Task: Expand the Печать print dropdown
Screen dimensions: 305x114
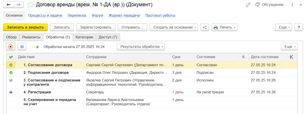Action: coord(224,27)
